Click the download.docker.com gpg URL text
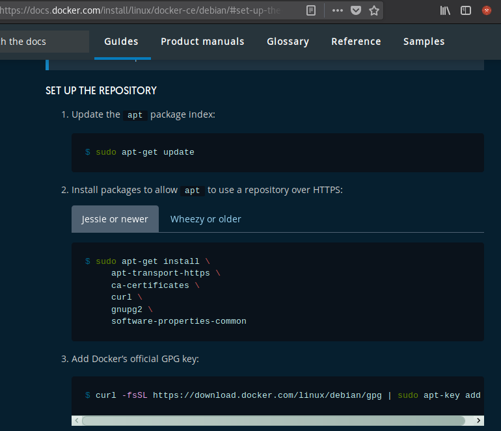The height and width of the screenshot is (431, 501). [267, 395]
